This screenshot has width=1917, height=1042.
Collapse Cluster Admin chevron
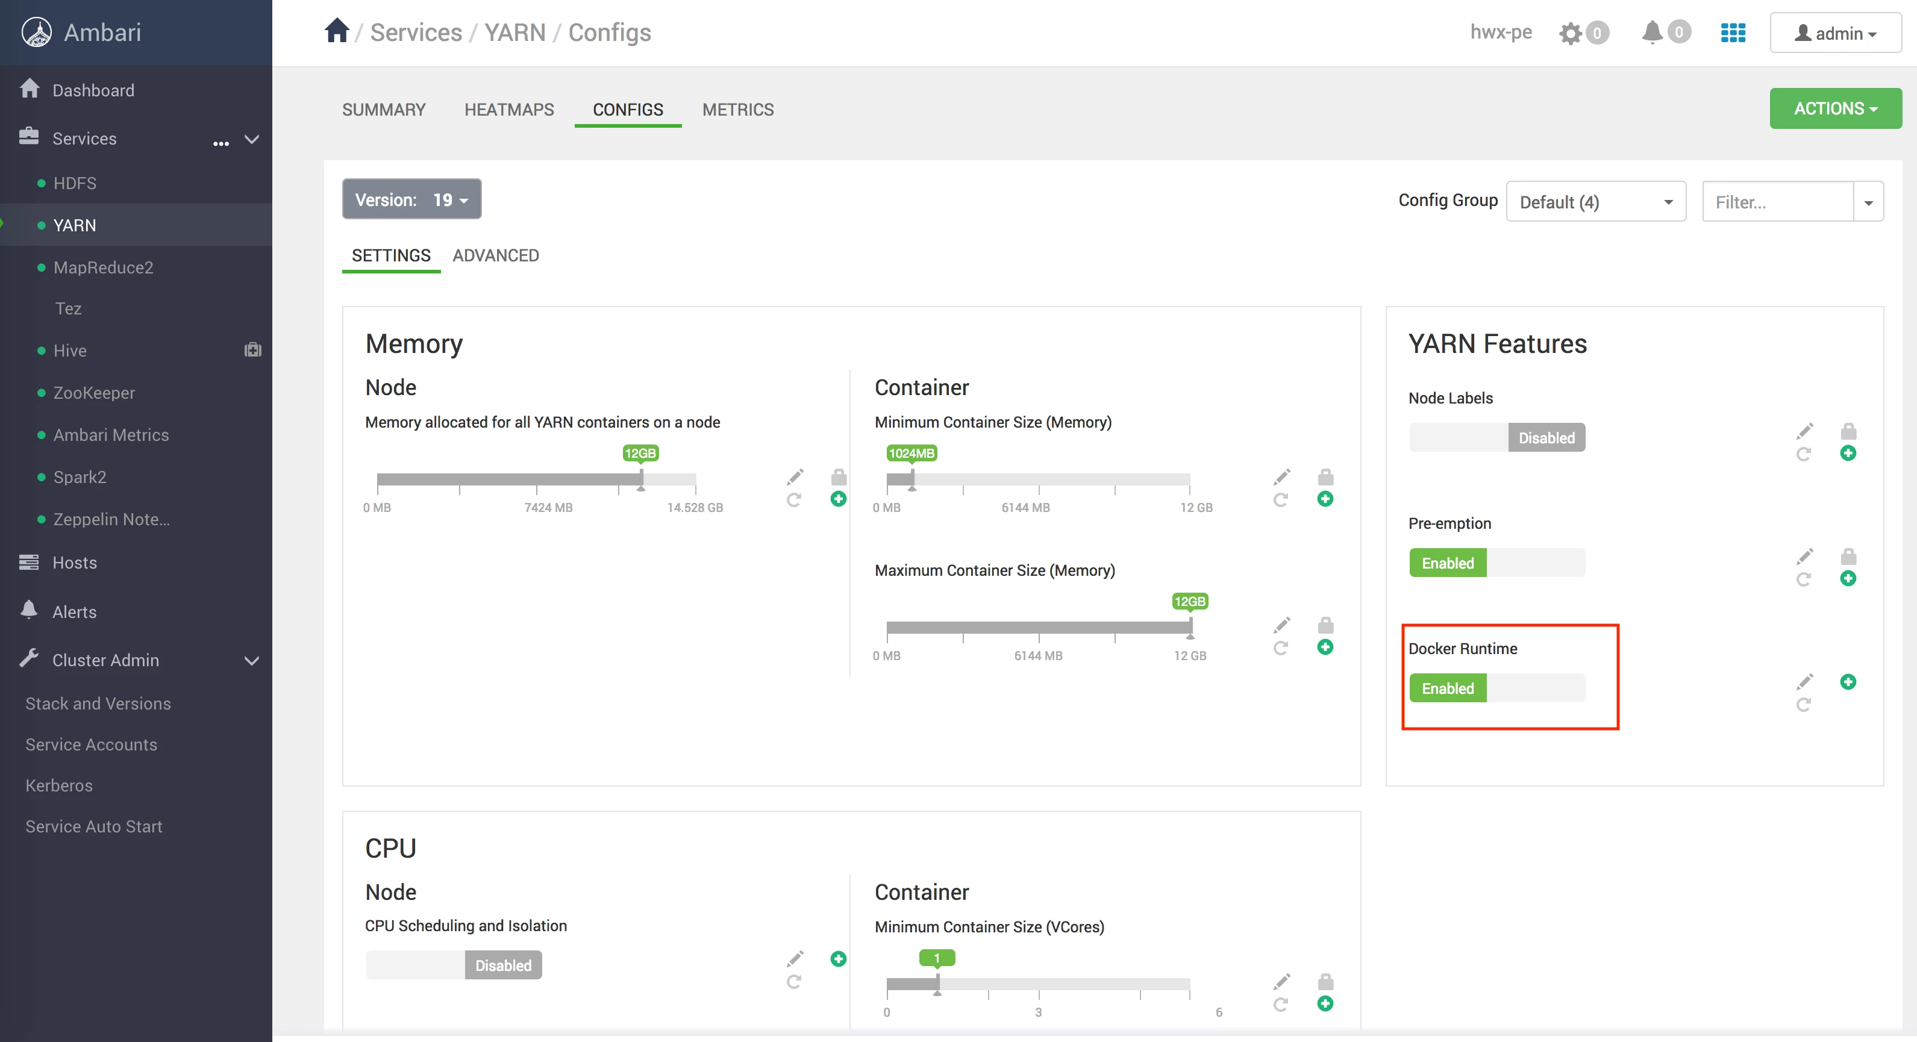coord(252,661)
